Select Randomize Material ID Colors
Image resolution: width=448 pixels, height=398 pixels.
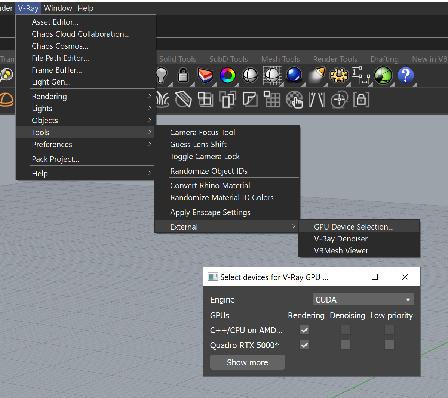point(227,198)
